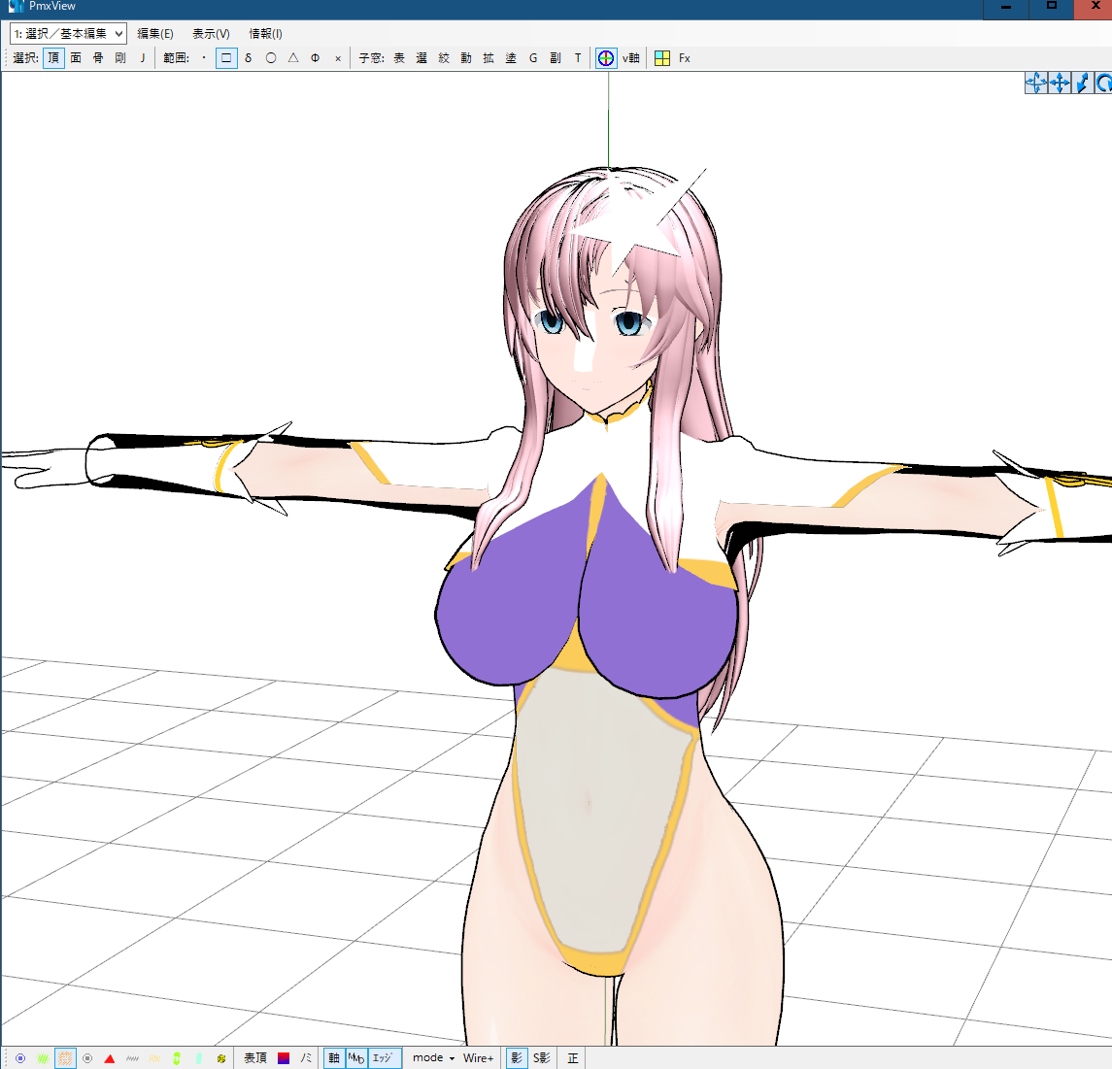
Task: Open the 塗 paint sub-window
Action: 511,58
